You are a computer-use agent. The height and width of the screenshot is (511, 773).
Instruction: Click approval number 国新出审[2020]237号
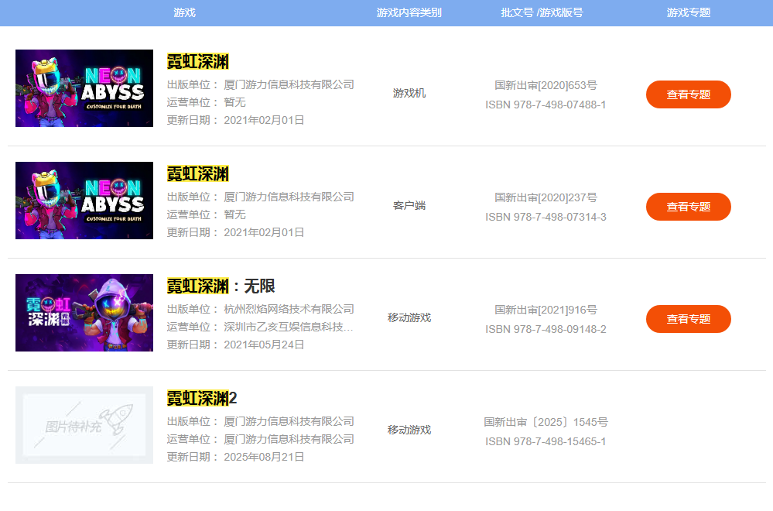[x=546, y=197]
